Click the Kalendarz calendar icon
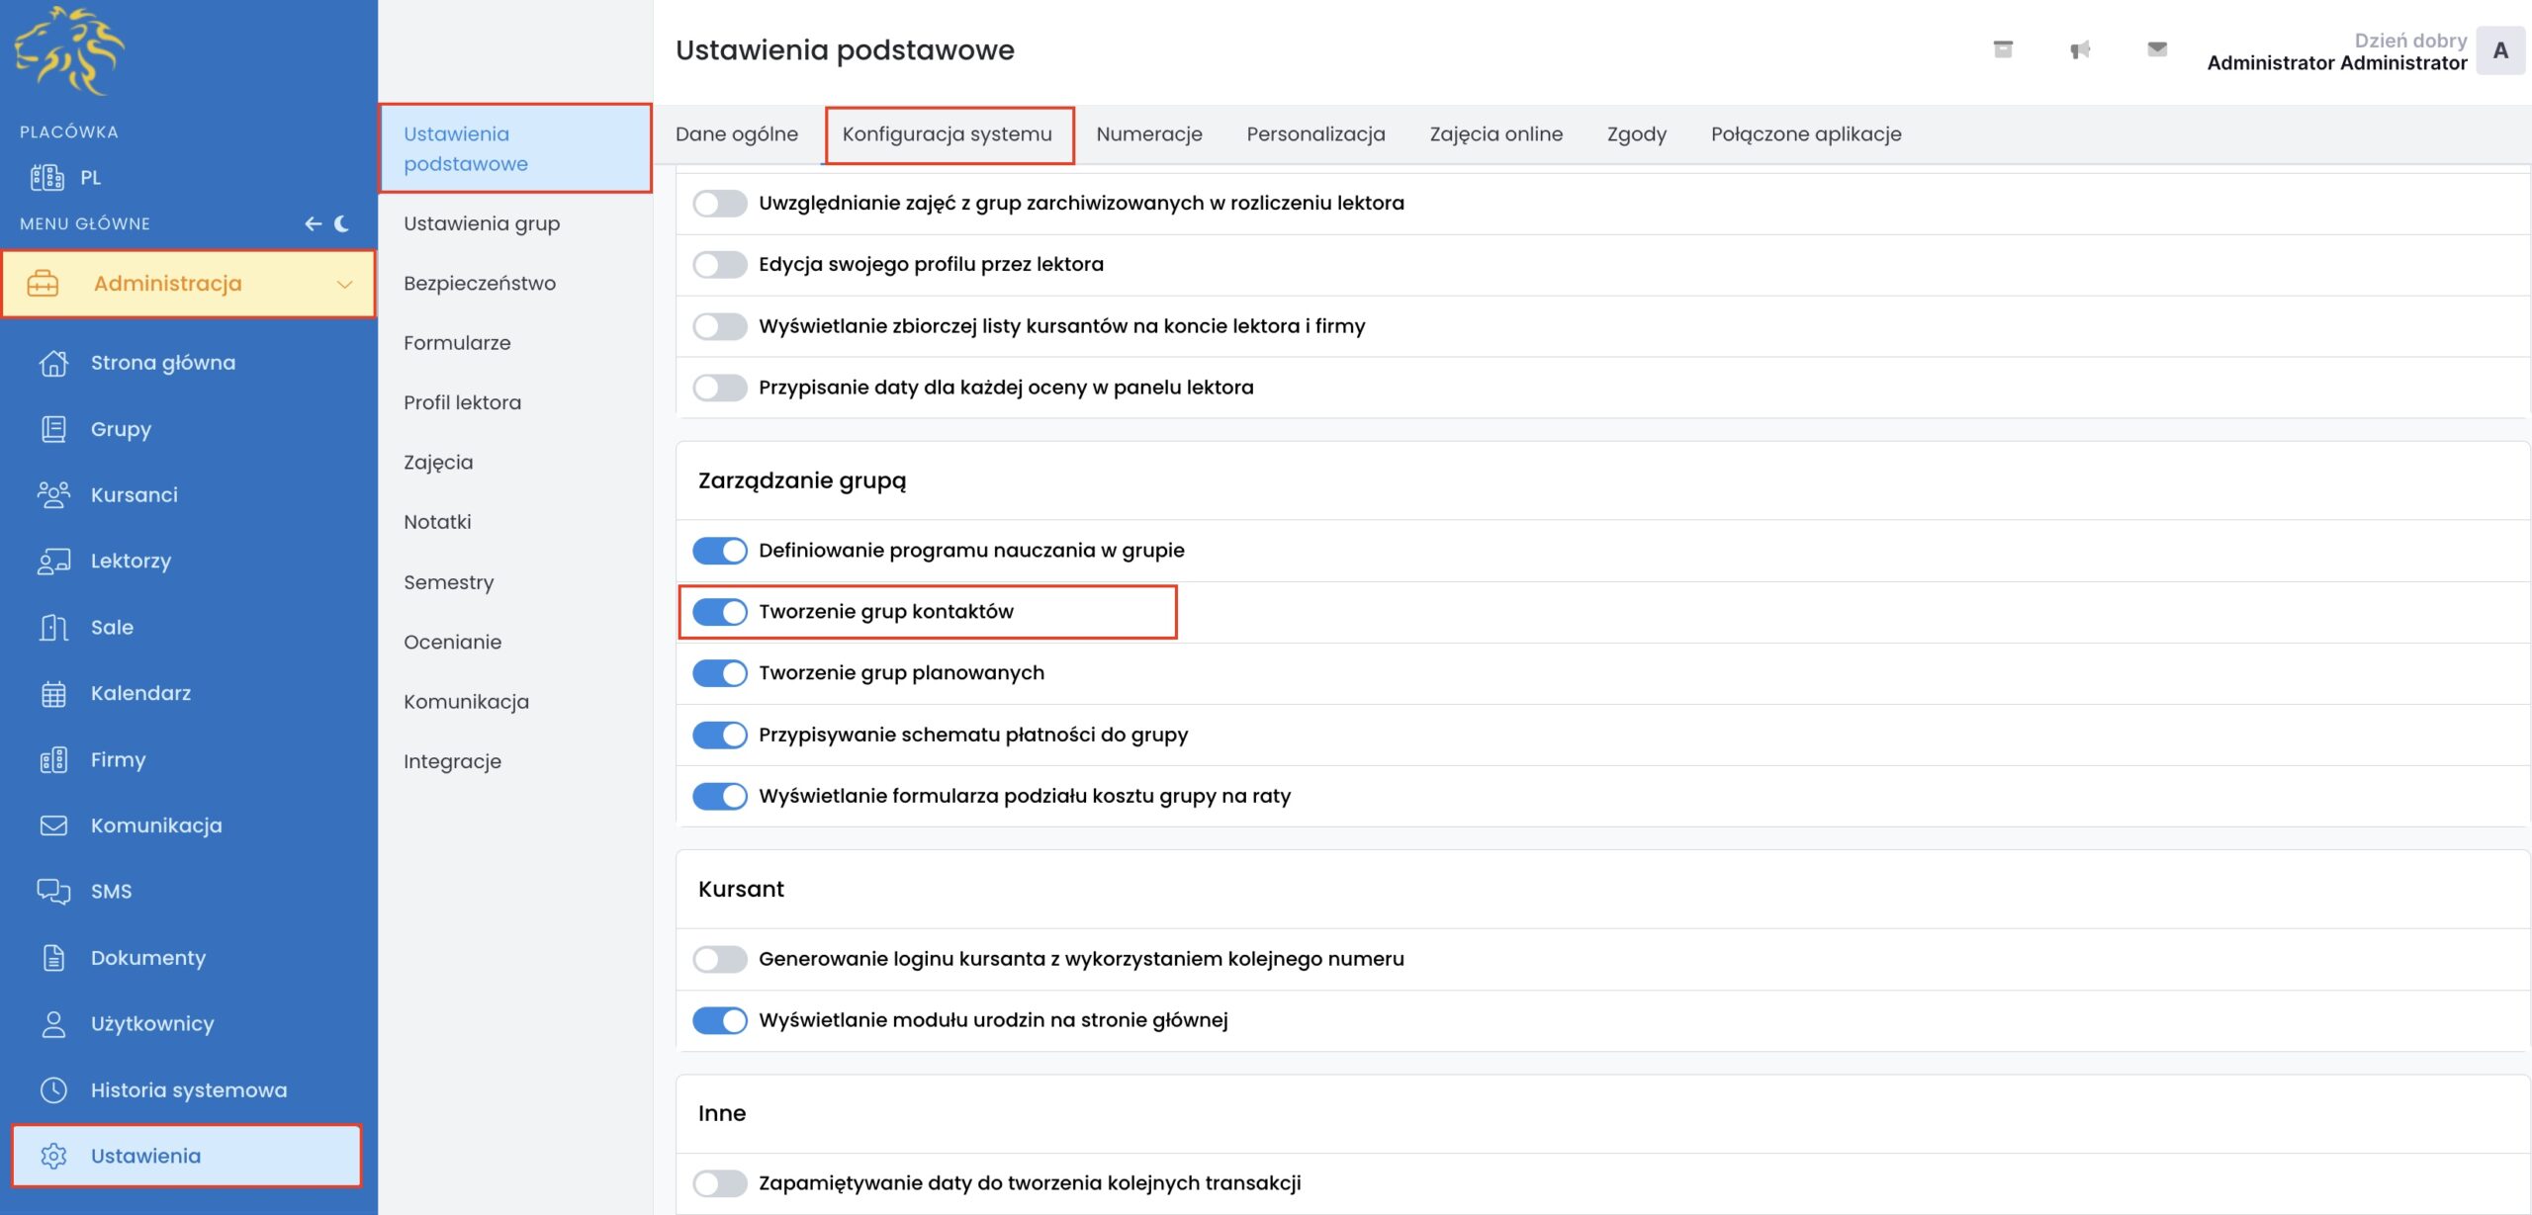The height and width of the screenshot is (1215, 2532). tap(53, 694)
